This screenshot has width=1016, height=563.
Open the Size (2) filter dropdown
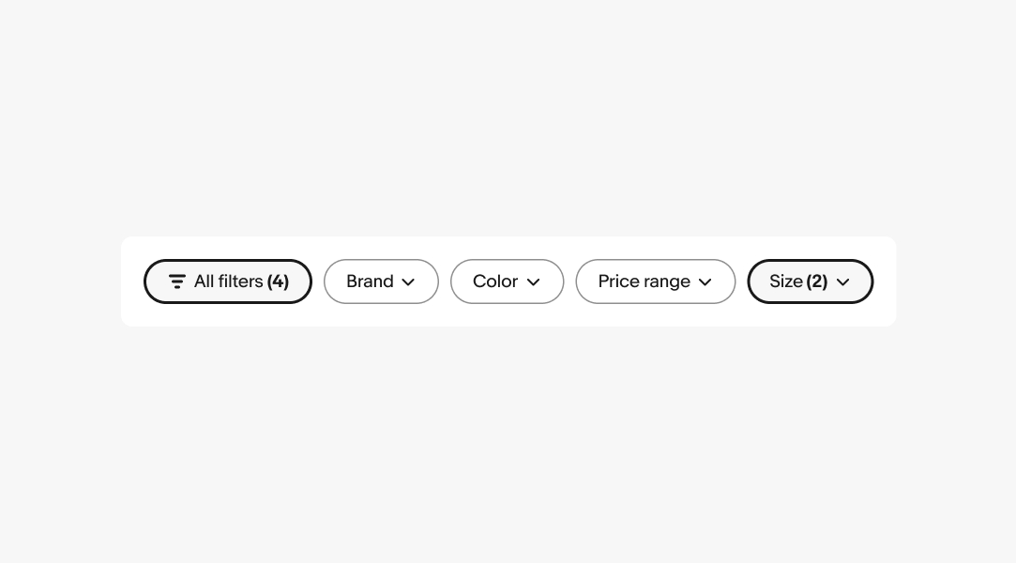point(810,281)
